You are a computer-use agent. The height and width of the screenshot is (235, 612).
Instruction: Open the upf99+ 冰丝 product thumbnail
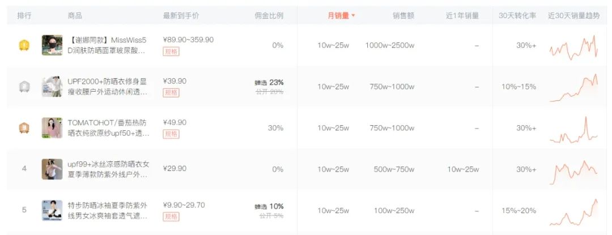pyautogui.click(x=52, y=169)
